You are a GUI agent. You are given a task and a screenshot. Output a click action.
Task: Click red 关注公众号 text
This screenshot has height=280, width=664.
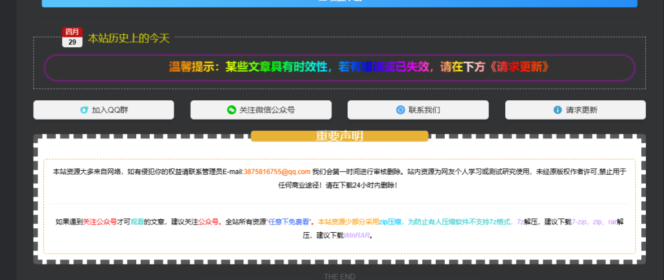click(99, 222)
